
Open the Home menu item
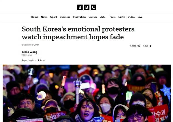pyautogui.click(x=35, y=17)
